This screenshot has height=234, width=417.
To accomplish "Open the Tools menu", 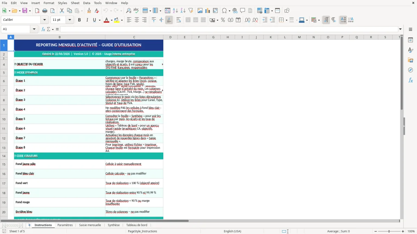I will [98, 3].
